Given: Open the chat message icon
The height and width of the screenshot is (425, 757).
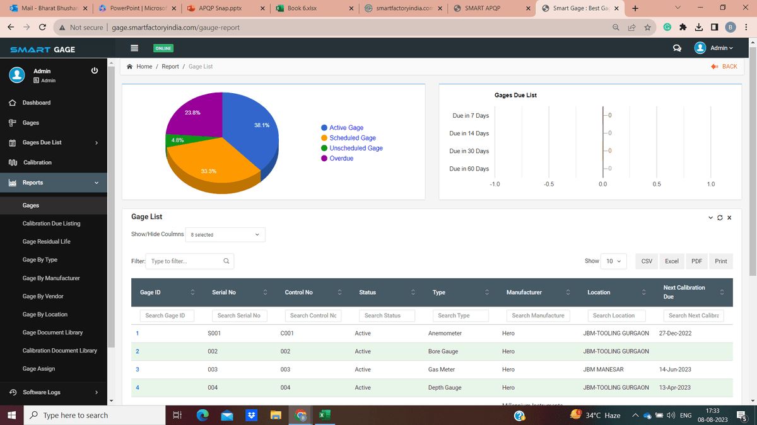Looking at the screenshot, I should [x=677, y=48].
